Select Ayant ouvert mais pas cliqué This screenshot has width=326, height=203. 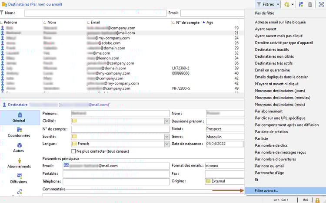279,36
